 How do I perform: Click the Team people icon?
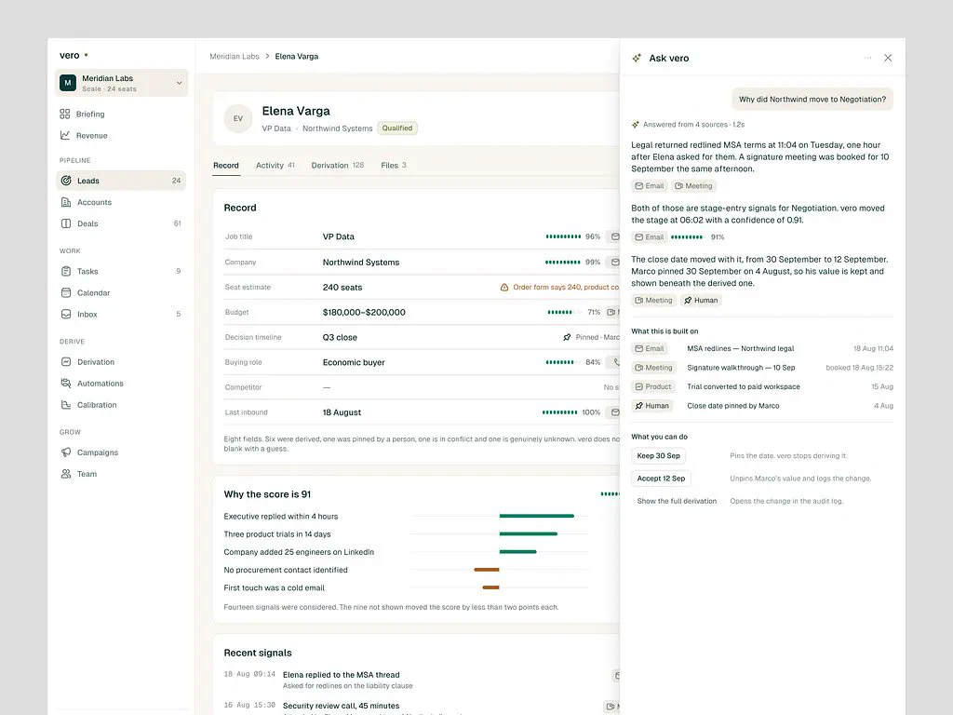(x=66, y=474)
